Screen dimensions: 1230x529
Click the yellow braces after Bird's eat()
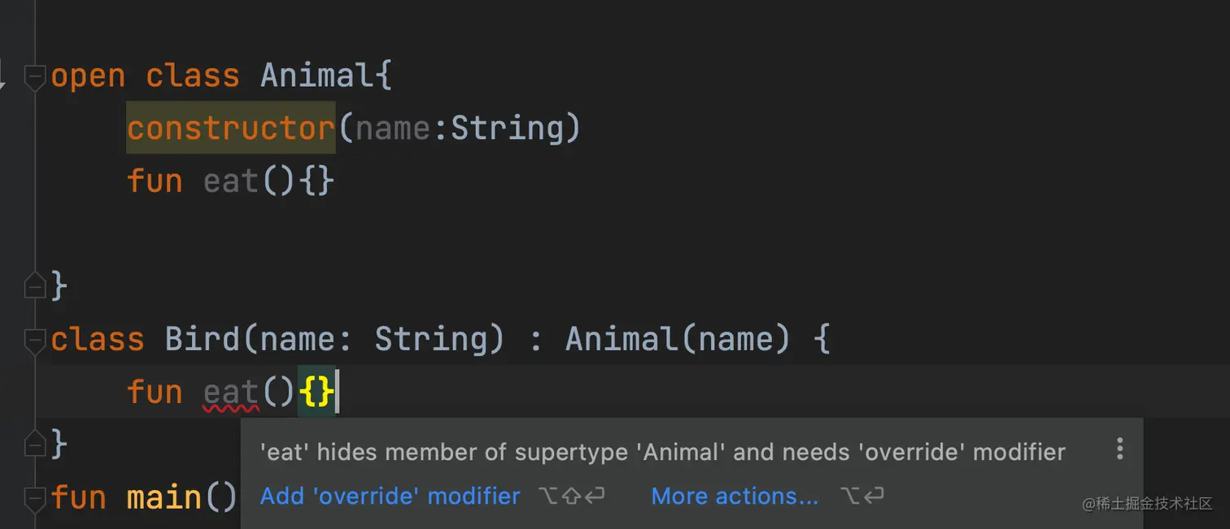point(316,393)
